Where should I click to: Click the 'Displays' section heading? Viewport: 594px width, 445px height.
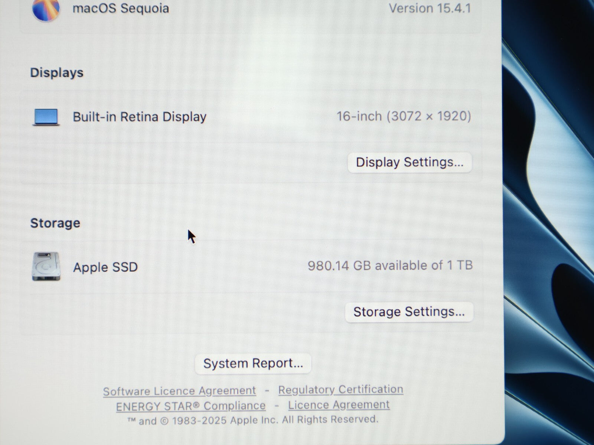pos(57,72)
